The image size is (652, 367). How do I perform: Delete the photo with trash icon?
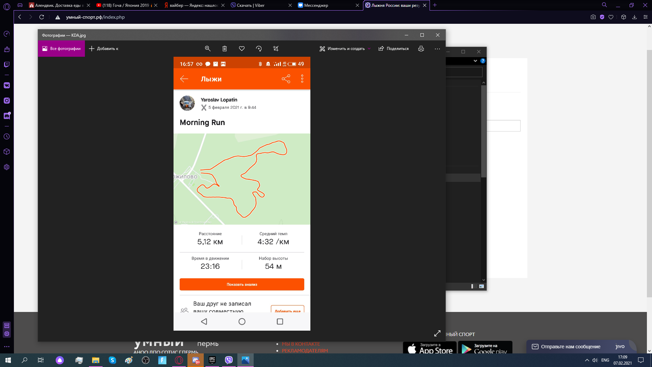(224, 49)
